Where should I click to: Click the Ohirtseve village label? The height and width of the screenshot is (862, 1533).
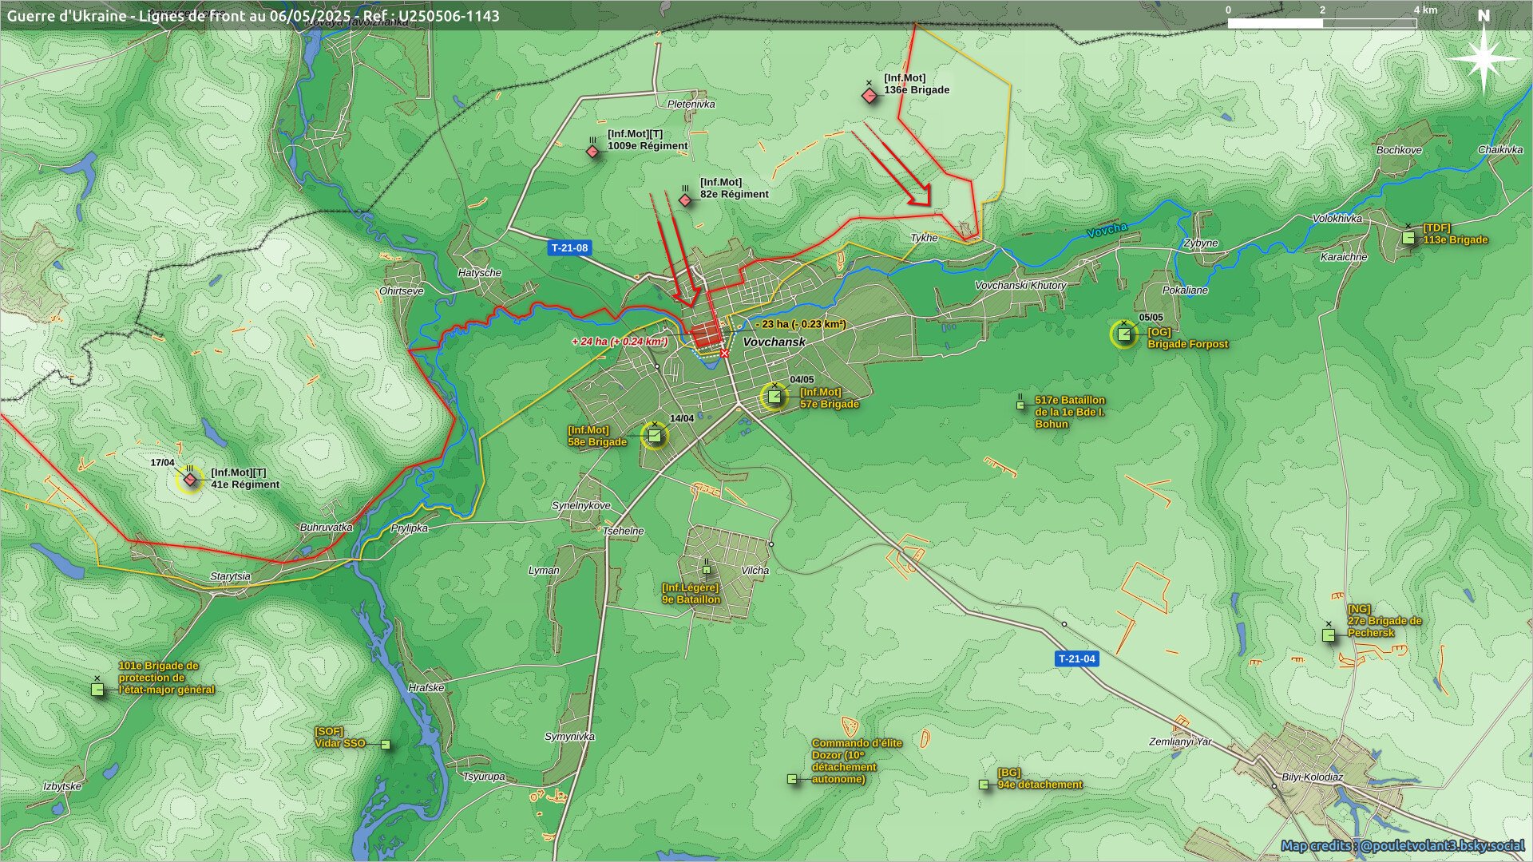click(x=402, y=291)
